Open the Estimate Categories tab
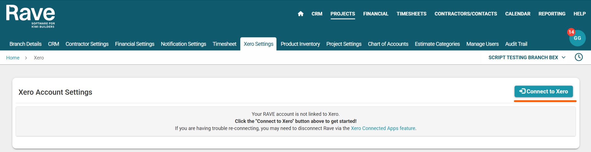This screenshot has height=152, width=591. pyautogui.click(x=437, y=44)
